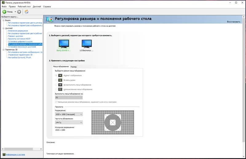The height and width of the screenshot is (159, 246).
Task: Click the 'Назад' button label
Action: (10, 12)
